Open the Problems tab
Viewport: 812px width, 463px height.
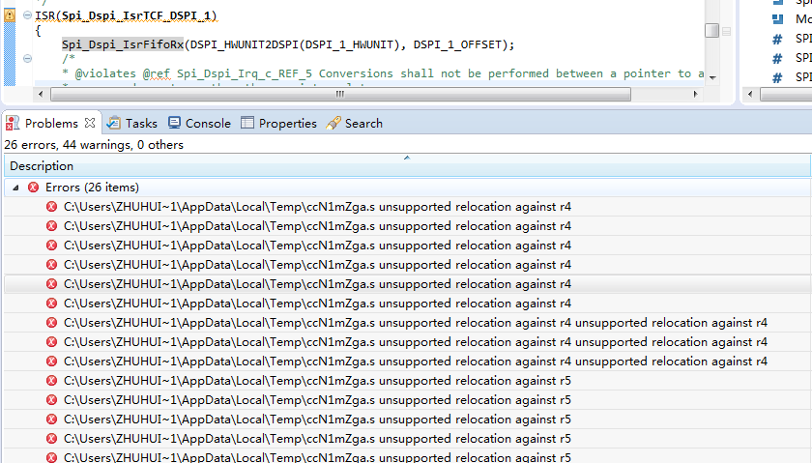tap(50, 124)
